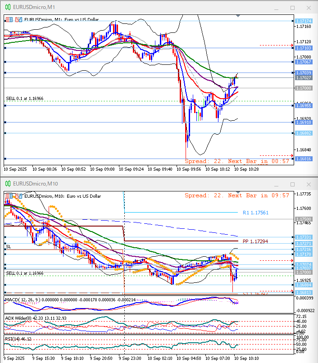Maximize the EURUSDmicro,M1 chart window
The width and height of the screenshot is (318, 363).
(292, 8)
